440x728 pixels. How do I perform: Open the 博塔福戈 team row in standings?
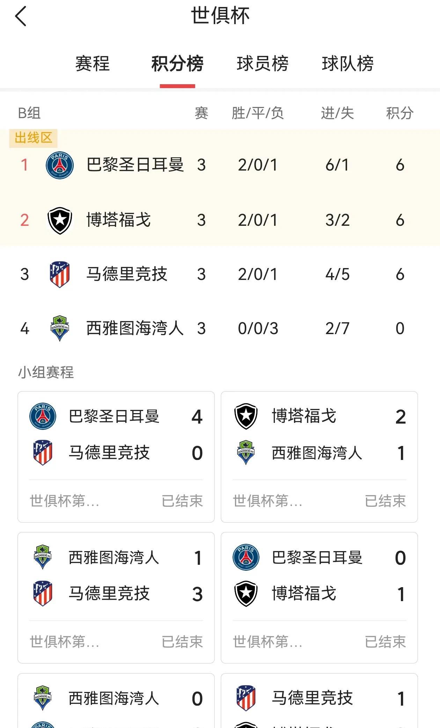pyautogui.click(x=220, y=220)
